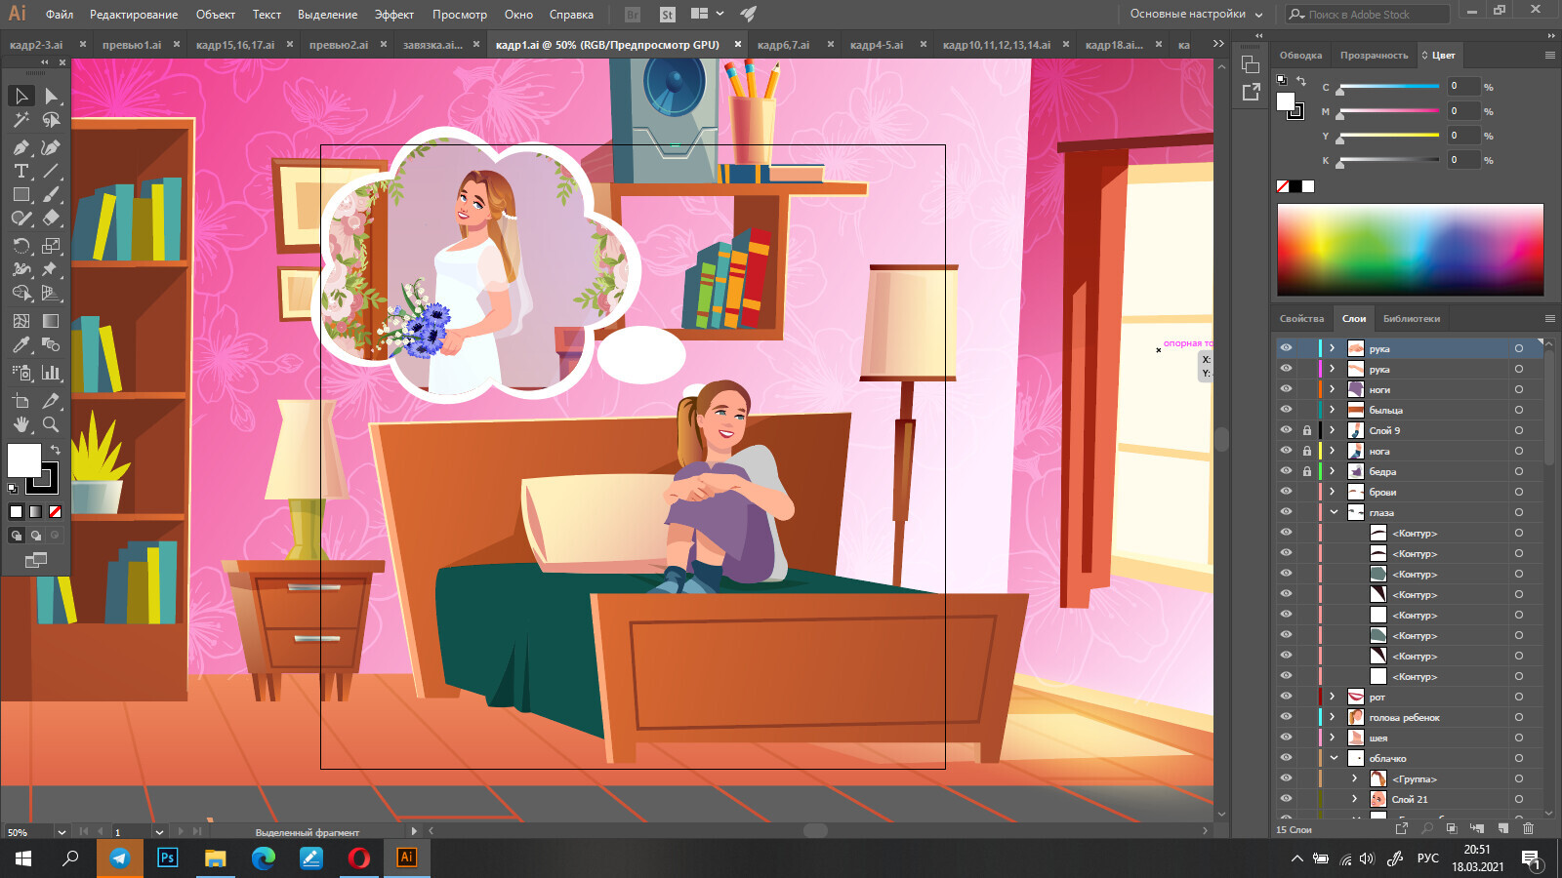1562x878 pixels.
Task: Select the Rectangle tool
Action: (x=21, y=194)
